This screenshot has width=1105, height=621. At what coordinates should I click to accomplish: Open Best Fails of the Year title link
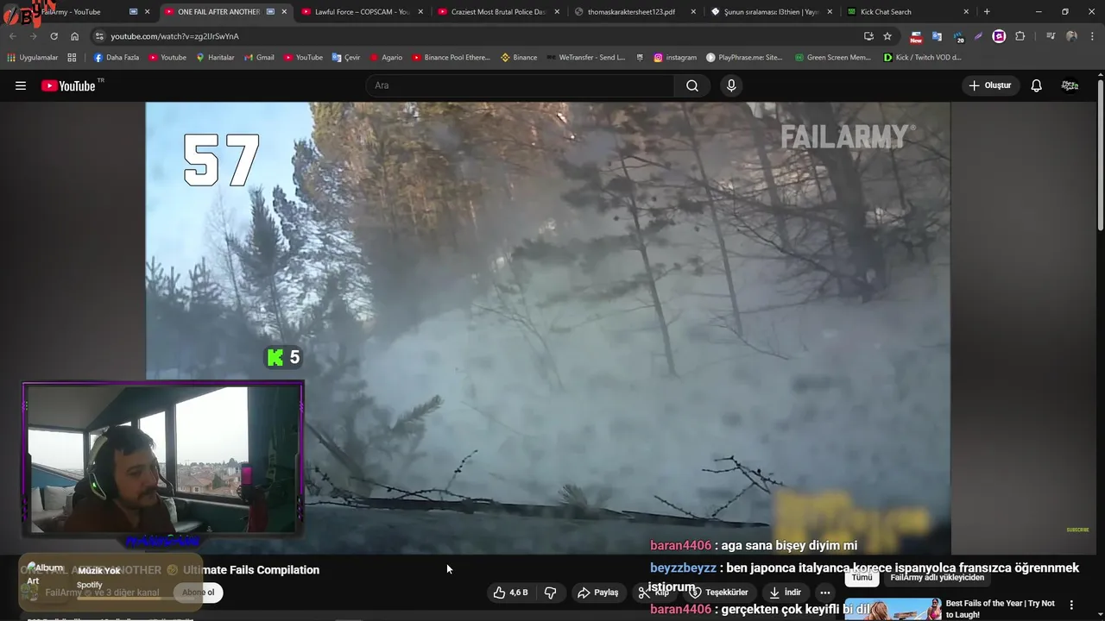point(1001,609)
